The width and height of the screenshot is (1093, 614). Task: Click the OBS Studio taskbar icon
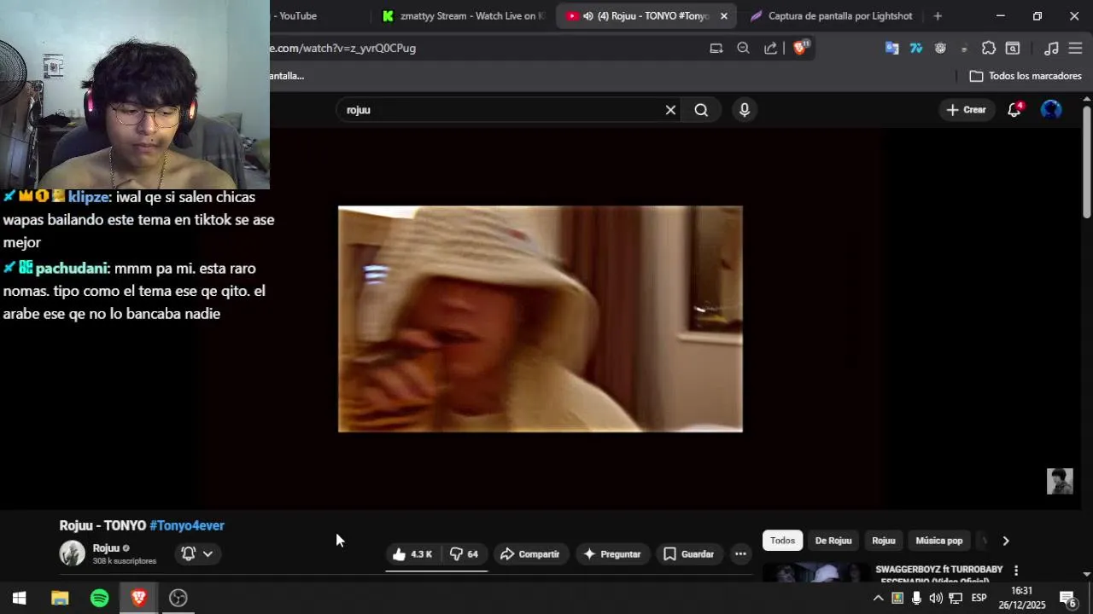pos(178,598)
